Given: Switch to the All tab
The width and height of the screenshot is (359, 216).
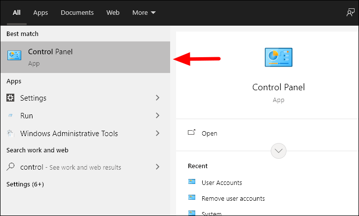Looking at the screenshot, I should tap(16, 13).
